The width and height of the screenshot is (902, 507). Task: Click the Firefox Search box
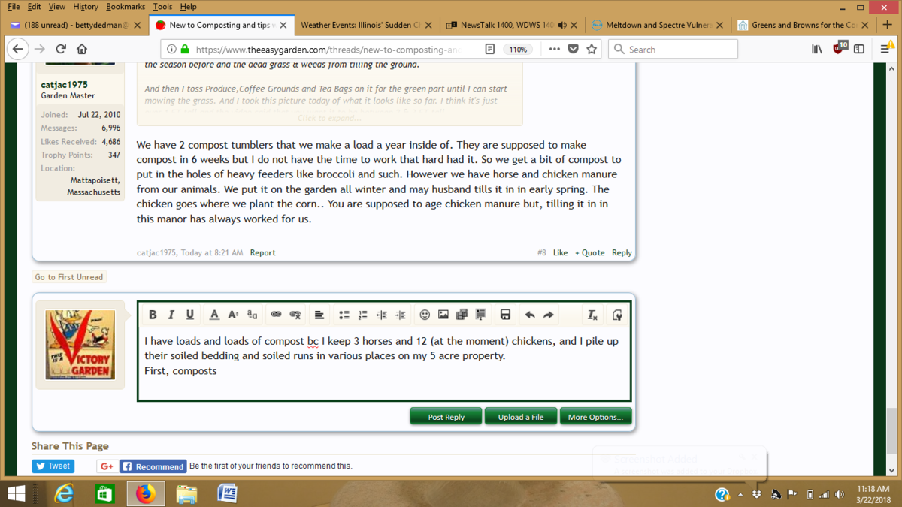pyautogui.click(x=673, y=50)
